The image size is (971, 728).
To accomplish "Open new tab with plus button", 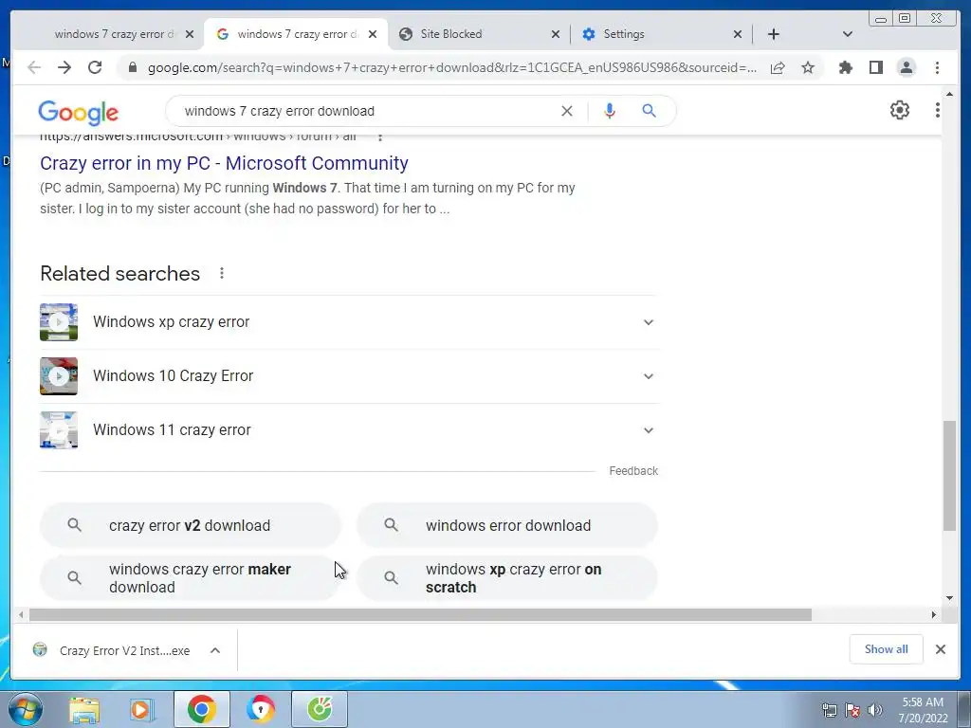I will 774,34.
